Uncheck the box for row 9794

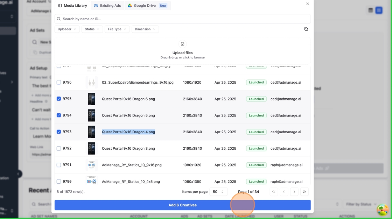pyautogui.click(x=59, y=115)
